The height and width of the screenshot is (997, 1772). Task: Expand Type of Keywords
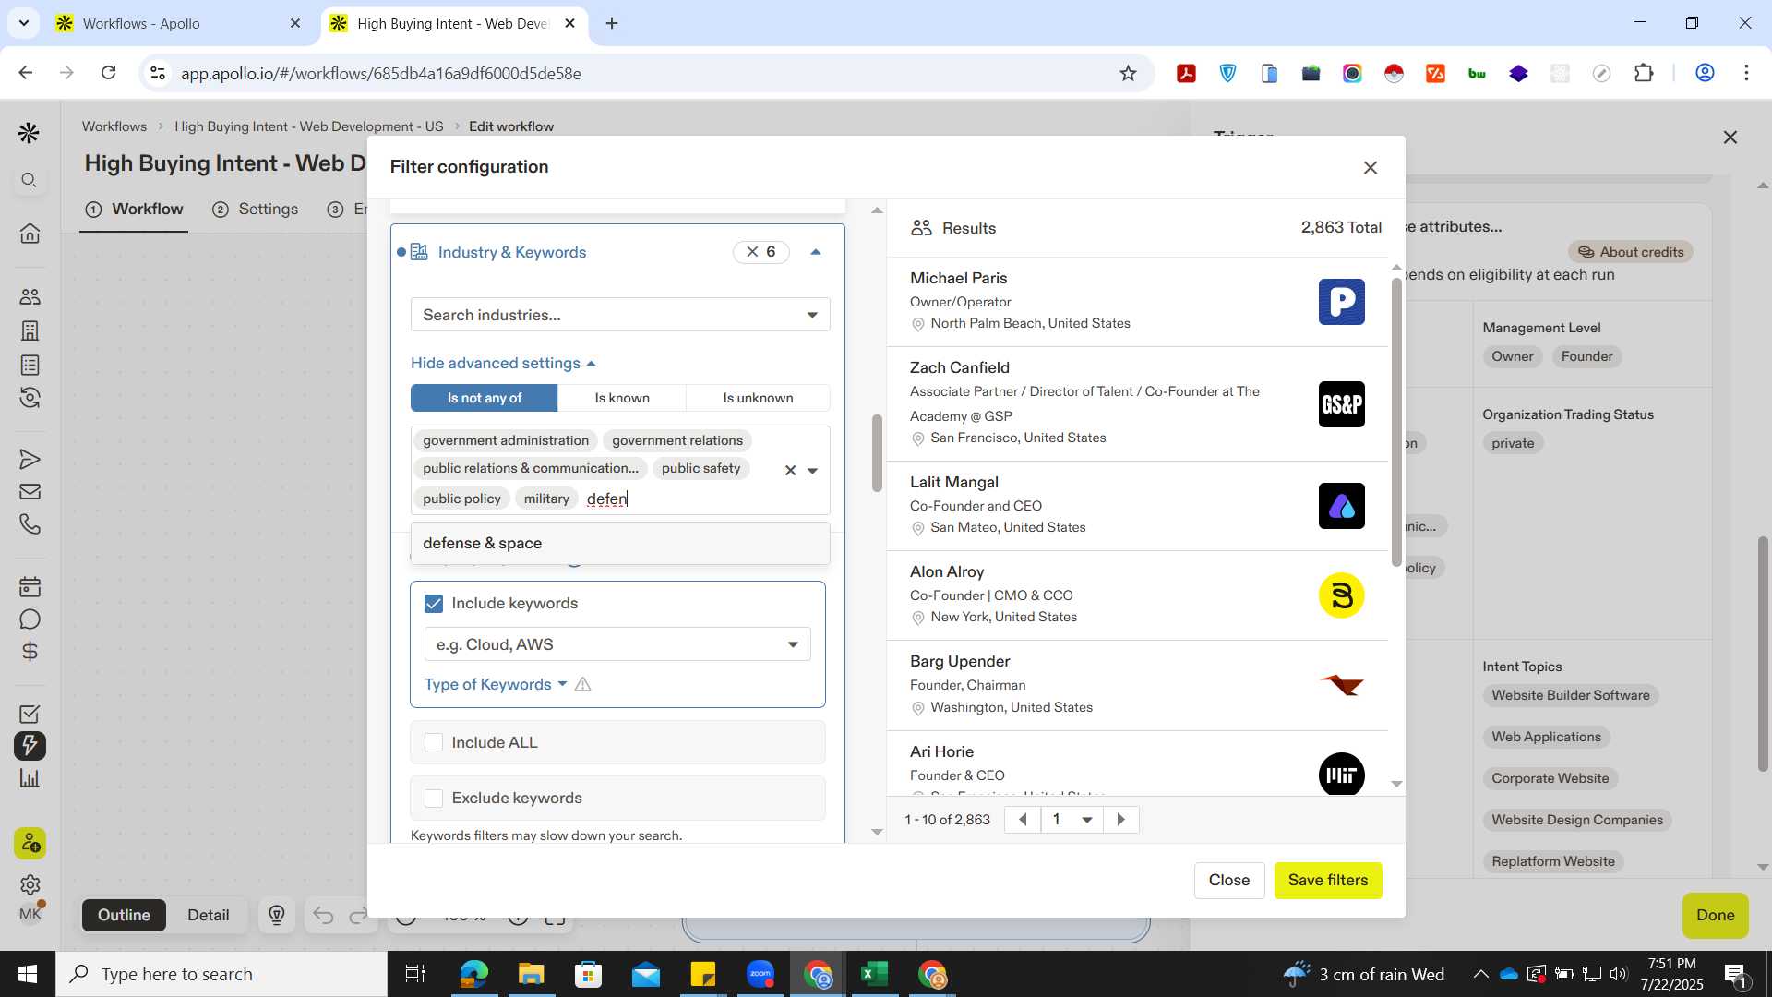(496, 684)
